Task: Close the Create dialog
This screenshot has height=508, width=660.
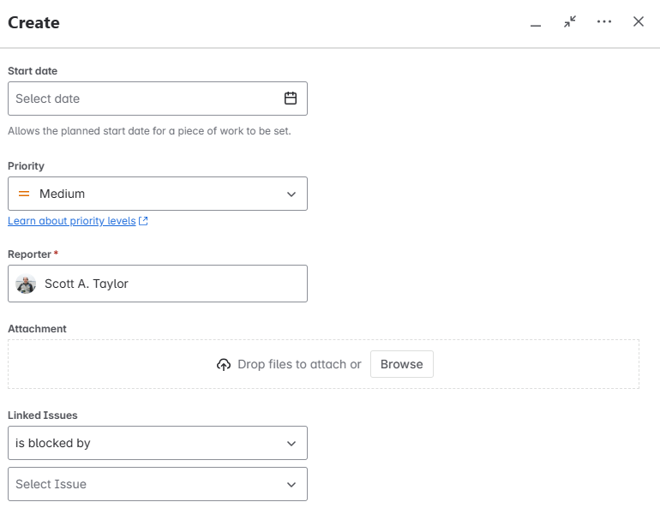Action: point(639,21)
